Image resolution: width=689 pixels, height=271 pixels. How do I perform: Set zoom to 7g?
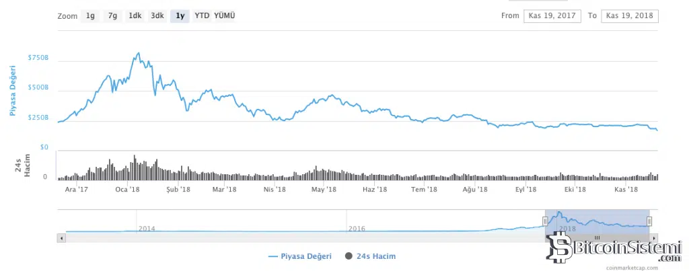pyautogui.click(x=112, y=15)
